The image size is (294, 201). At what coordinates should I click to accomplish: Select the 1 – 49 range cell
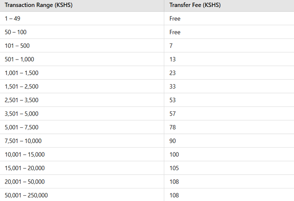tap(13, 18)
